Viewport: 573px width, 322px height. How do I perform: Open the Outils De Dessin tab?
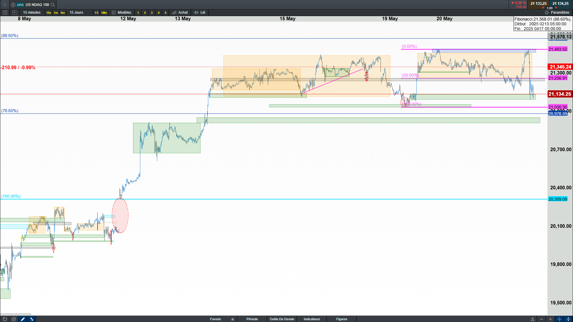(282, 319)
